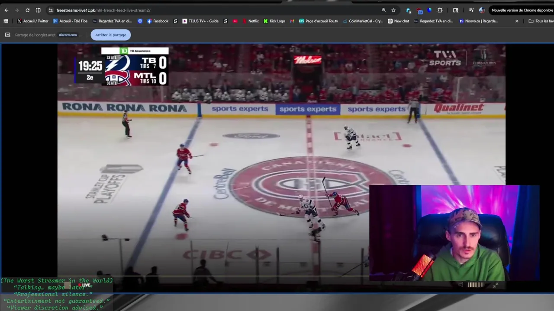Open the Kick Logo bookmark
554x311 pixels.
tap(274, 21)
